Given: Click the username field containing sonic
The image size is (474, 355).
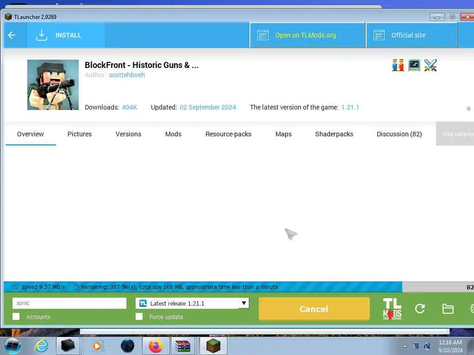Looking at the screenshot, I should (x=69, y=303).
